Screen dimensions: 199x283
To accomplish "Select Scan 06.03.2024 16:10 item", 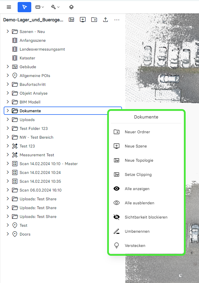I will tap(40, 190).
